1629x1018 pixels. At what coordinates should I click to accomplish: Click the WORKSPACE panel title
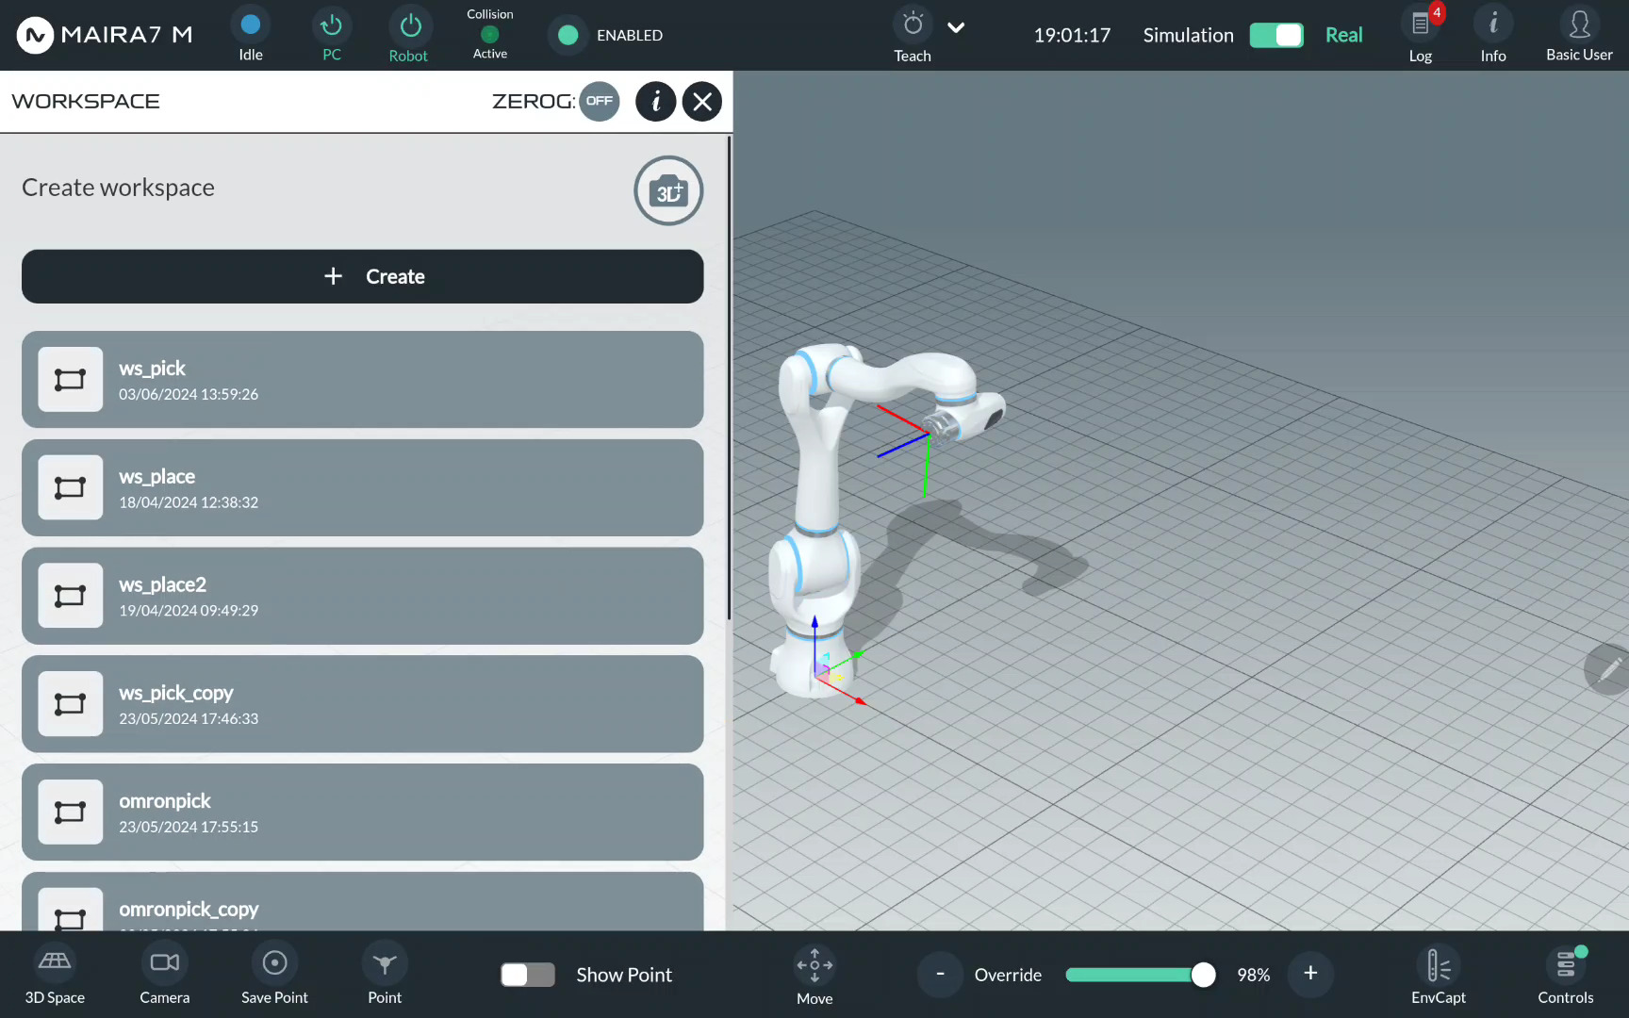pos(86,101)
